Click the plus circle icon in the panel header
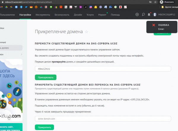178x131 pixels. coord(137,15)
